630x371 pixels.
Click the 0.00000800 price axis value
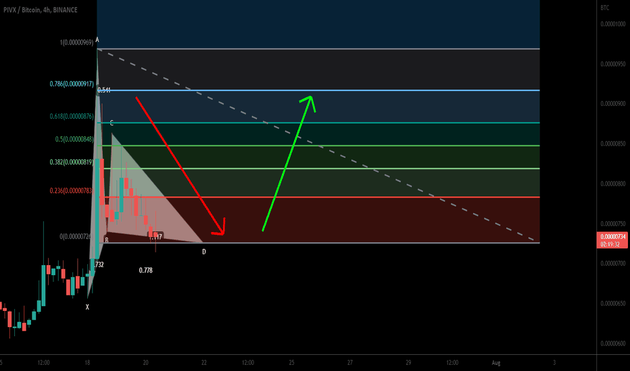(x=612, y=183)
